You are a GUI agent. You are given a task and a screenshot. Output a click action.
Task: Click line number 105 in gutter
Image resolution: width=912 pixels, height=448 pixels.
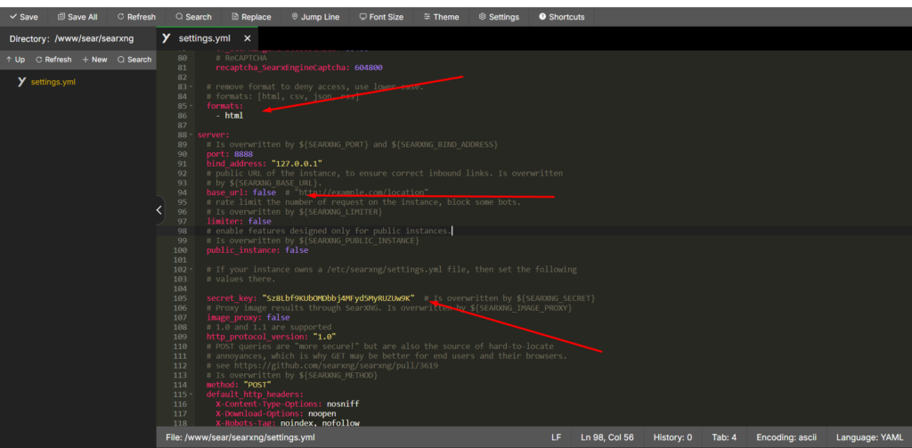coord(180,298)
